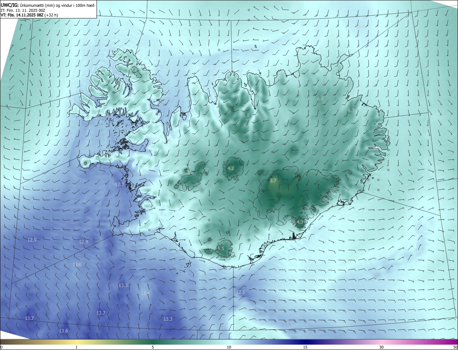Click the 6.3 value in east Iceland
This screenshot has height=350, width=458.
click(x=351, y=111)
